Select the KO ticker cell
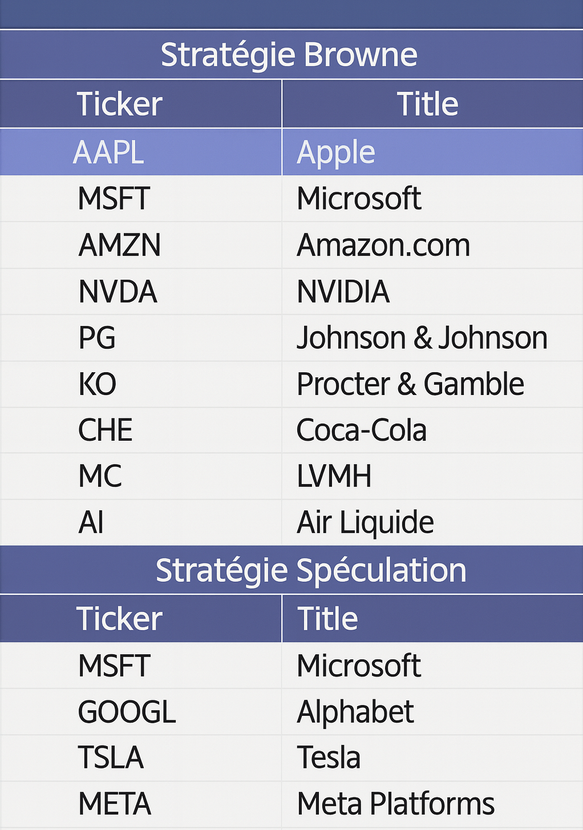The image size is (583, 830). pyautogui.click(x=98, y=384)
